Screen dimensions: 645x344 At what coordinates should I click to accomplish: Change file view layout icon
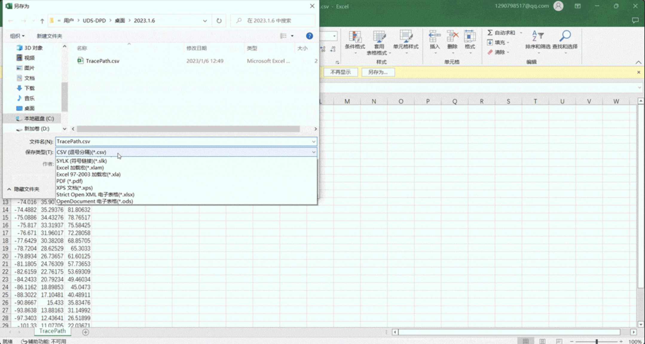pyautogui.click(x=283, y=36)
